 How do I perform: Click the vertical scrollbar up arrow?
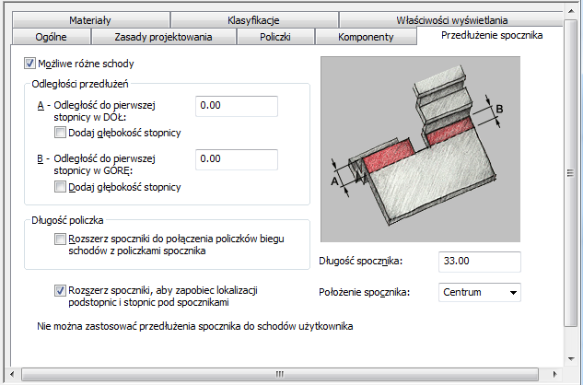tap(571, 12)
